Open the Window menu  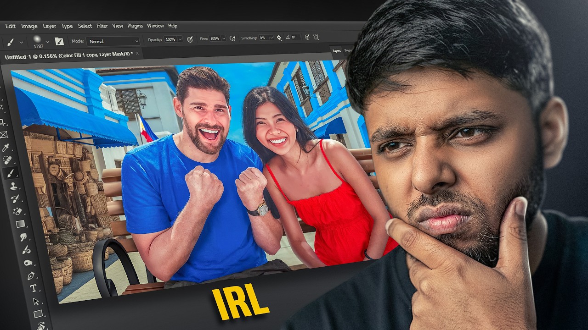155,26
